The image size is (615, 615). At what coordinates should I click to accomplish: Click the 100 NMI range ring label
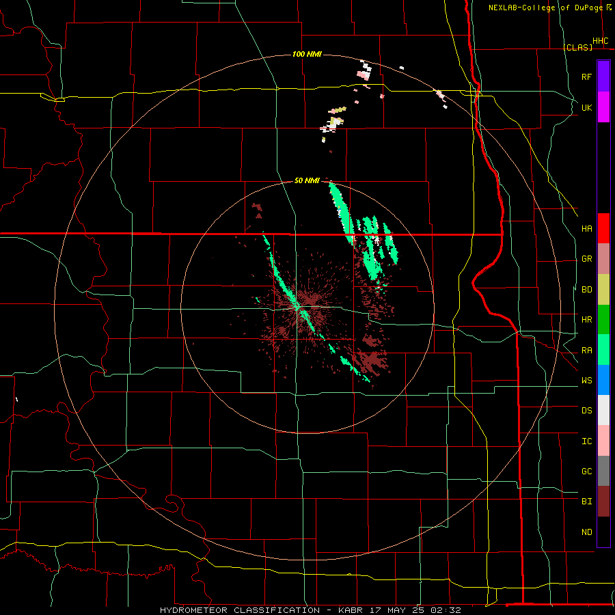click(x=307, y=54)
